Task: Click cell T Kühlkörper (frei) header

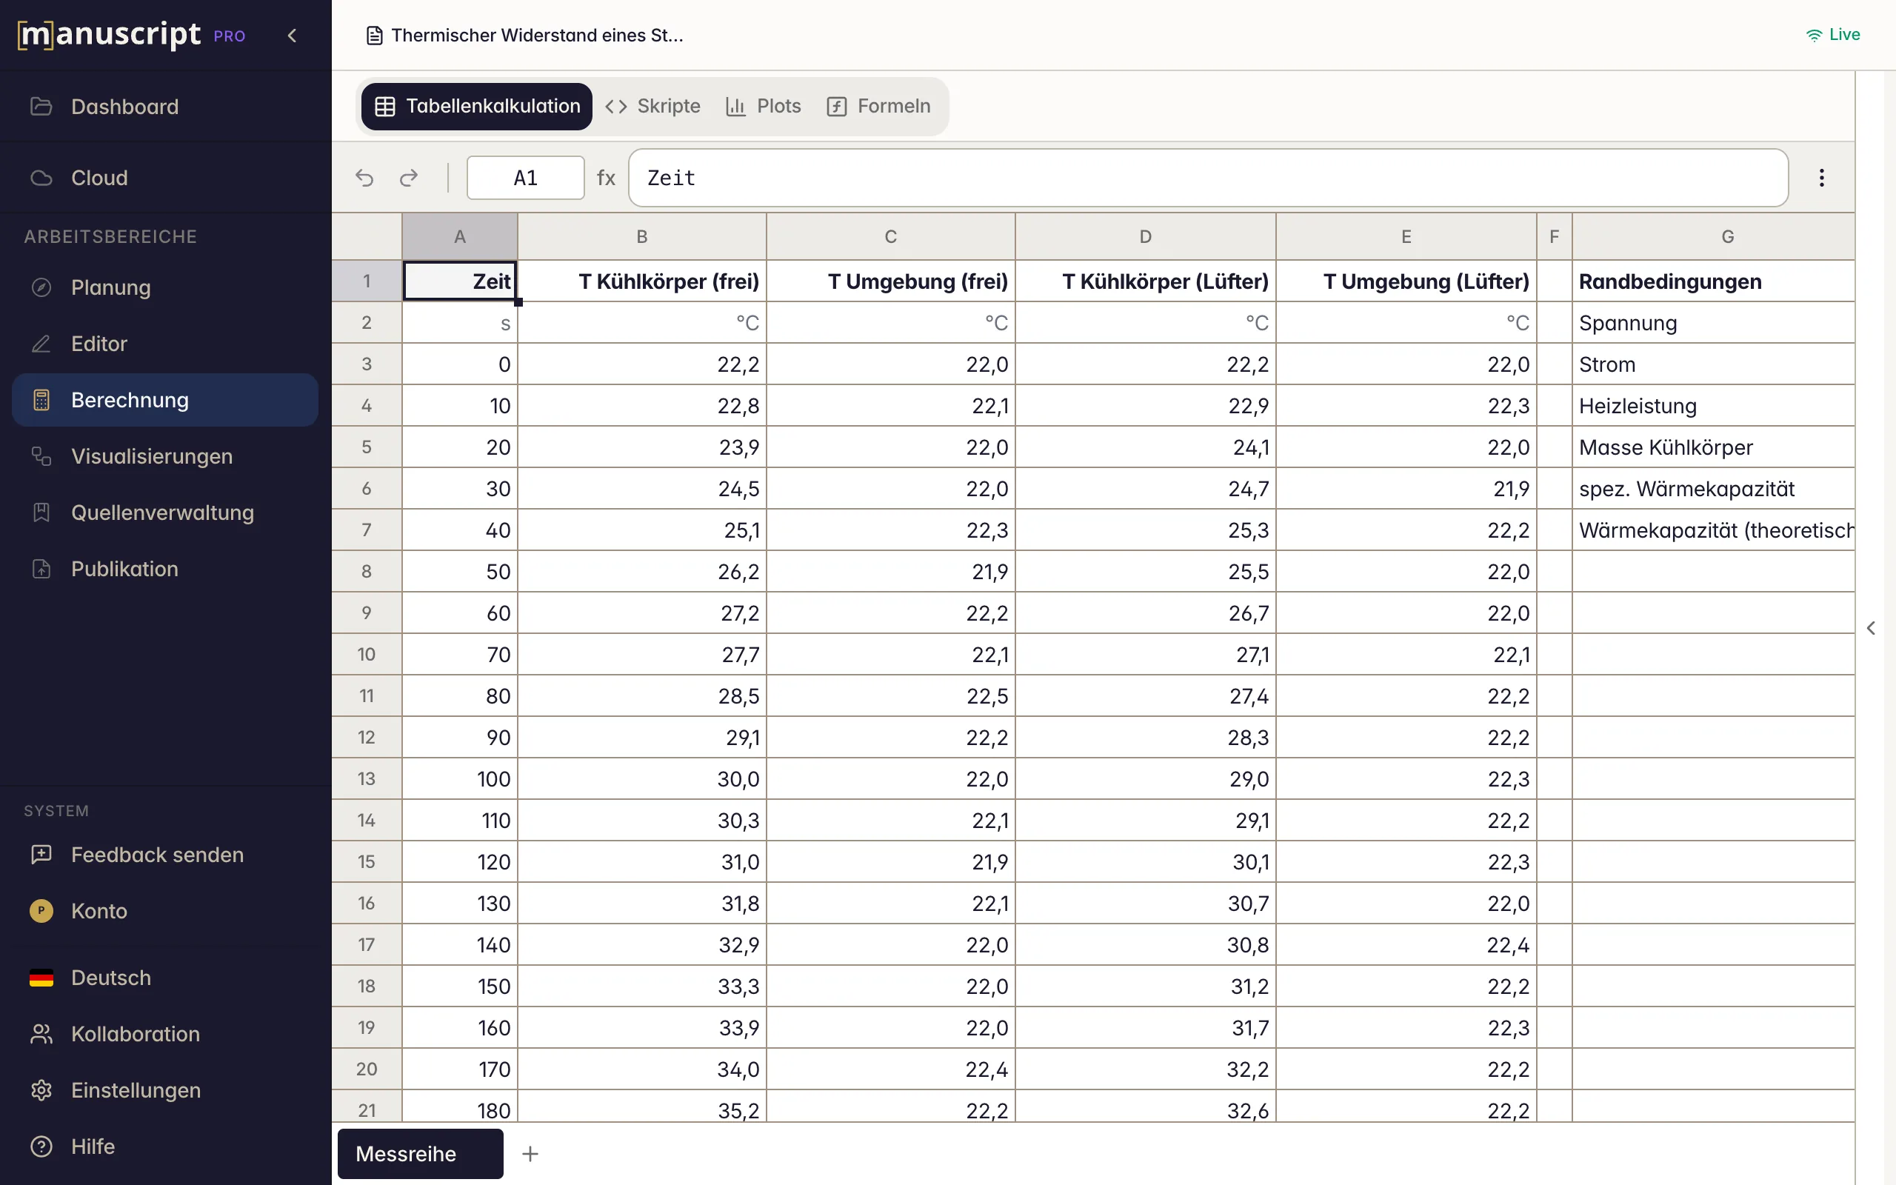Action: click(641, 281)
